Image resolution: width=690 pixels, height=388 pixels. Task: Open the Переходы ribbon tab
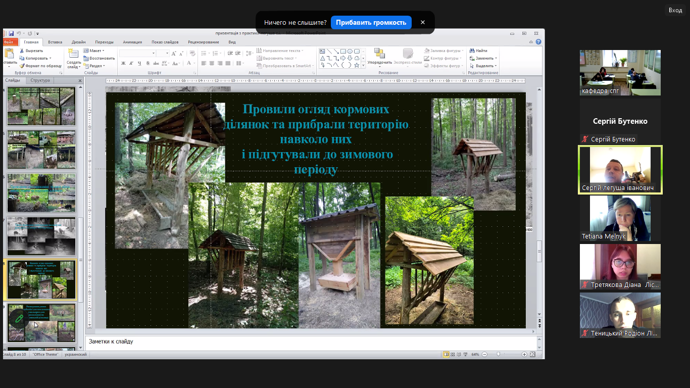104,42
